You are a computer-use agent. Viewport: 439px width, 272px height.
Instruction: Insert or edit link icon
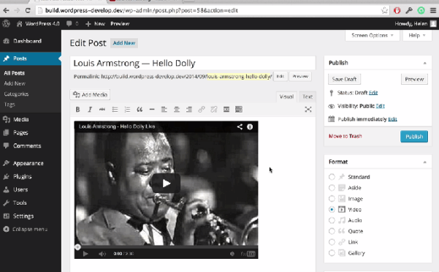(x=202, y=110)
